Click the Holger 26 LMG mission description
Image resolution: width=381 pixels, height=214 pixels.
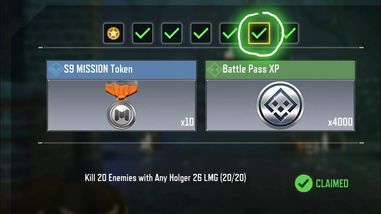[165, 178]
